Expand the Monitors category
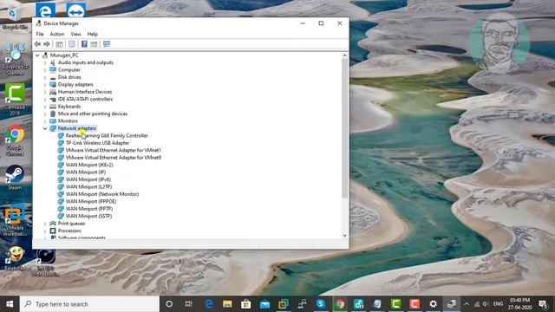 click(x=45, y=121)
